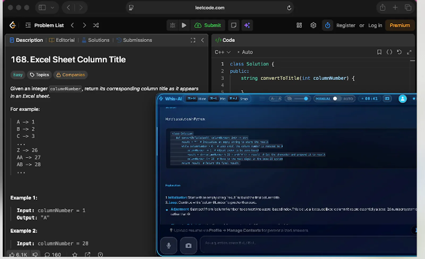Switch to the Editorial tab
425x259 pixels.
[x=62, y=40]
